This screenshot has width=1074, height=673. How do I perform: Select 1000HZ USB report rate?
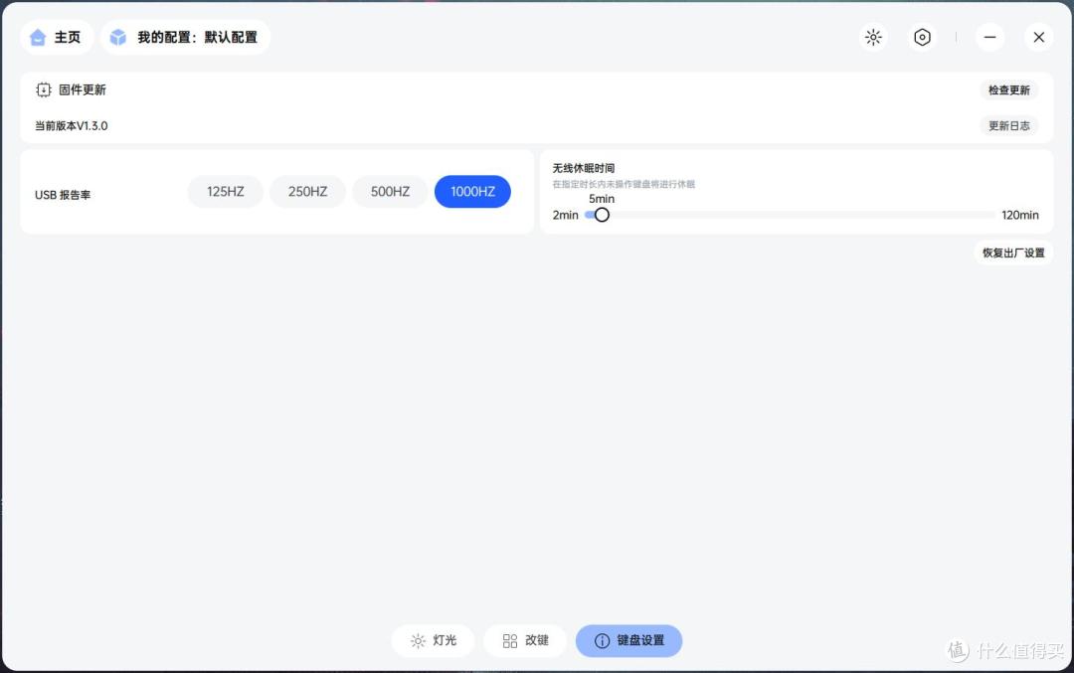coord(472,192)
